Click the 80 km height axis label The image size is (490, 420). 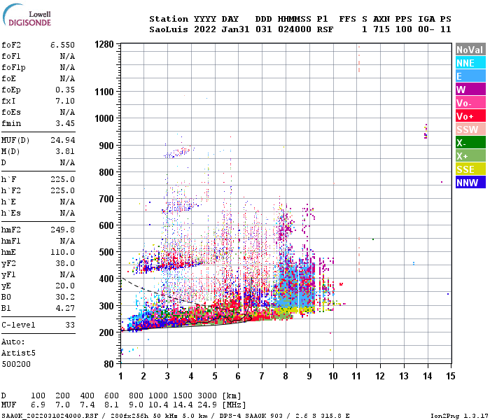tap(108, 364)
